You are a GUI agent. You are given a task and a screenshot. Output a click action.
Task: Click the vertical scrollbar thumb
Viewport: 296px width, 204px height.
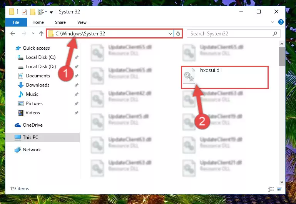tap(282, 57)
